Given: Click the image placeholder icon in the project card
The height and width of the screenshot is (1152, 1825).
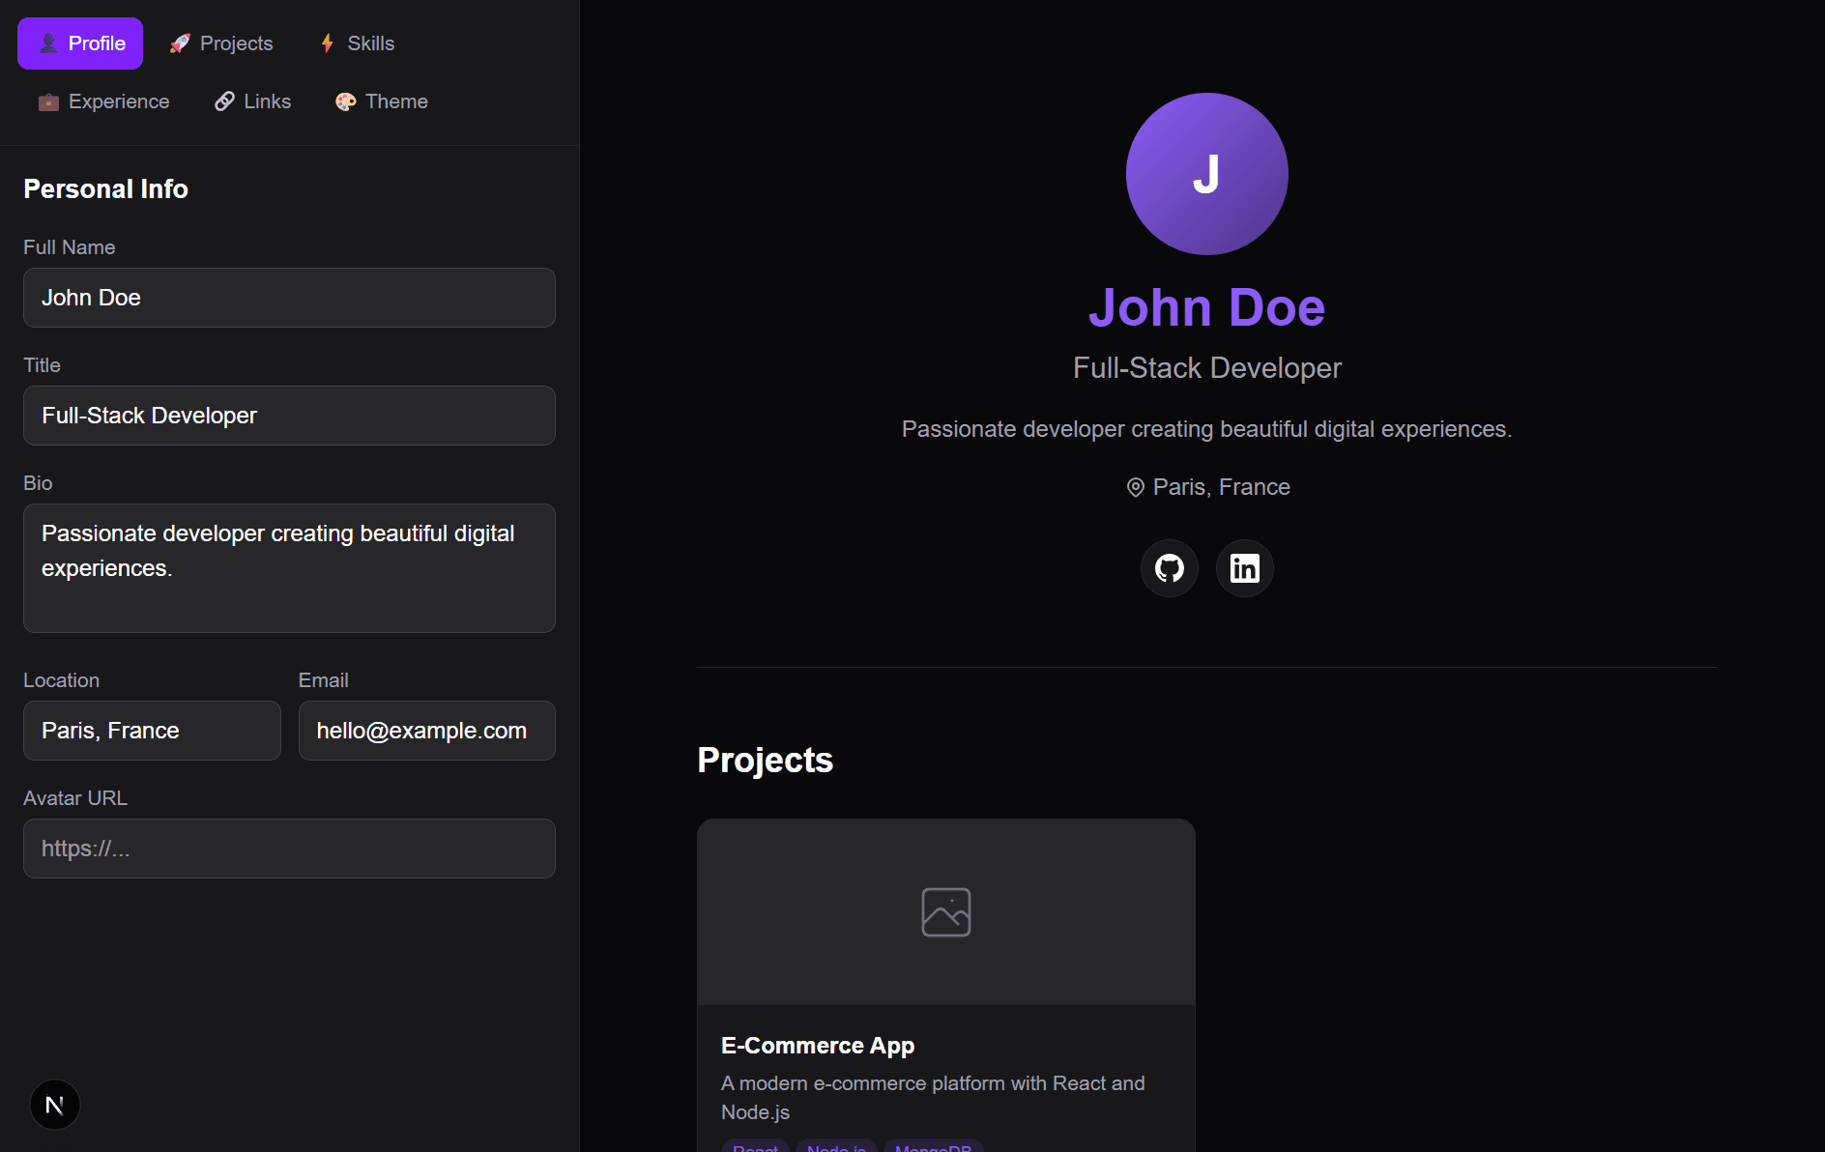Looking at the screenshot, I should point(946,910).
